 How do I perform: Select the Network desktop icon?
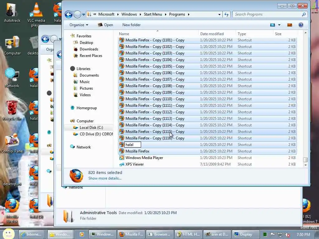pyautogui.click(x=12, y=78)
